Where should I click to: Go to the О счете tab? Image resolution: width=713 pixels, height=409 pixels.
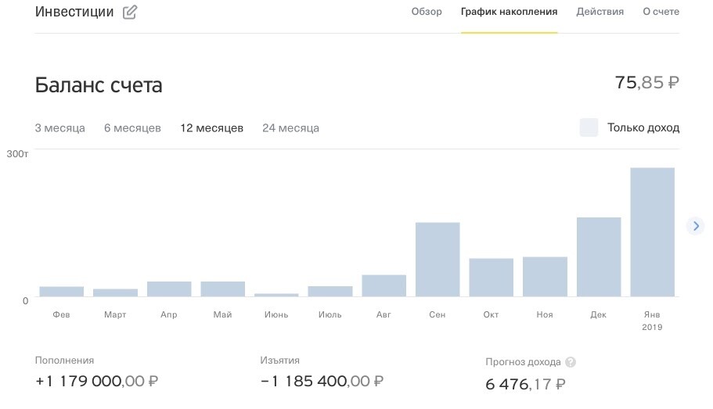coord(661,12)
